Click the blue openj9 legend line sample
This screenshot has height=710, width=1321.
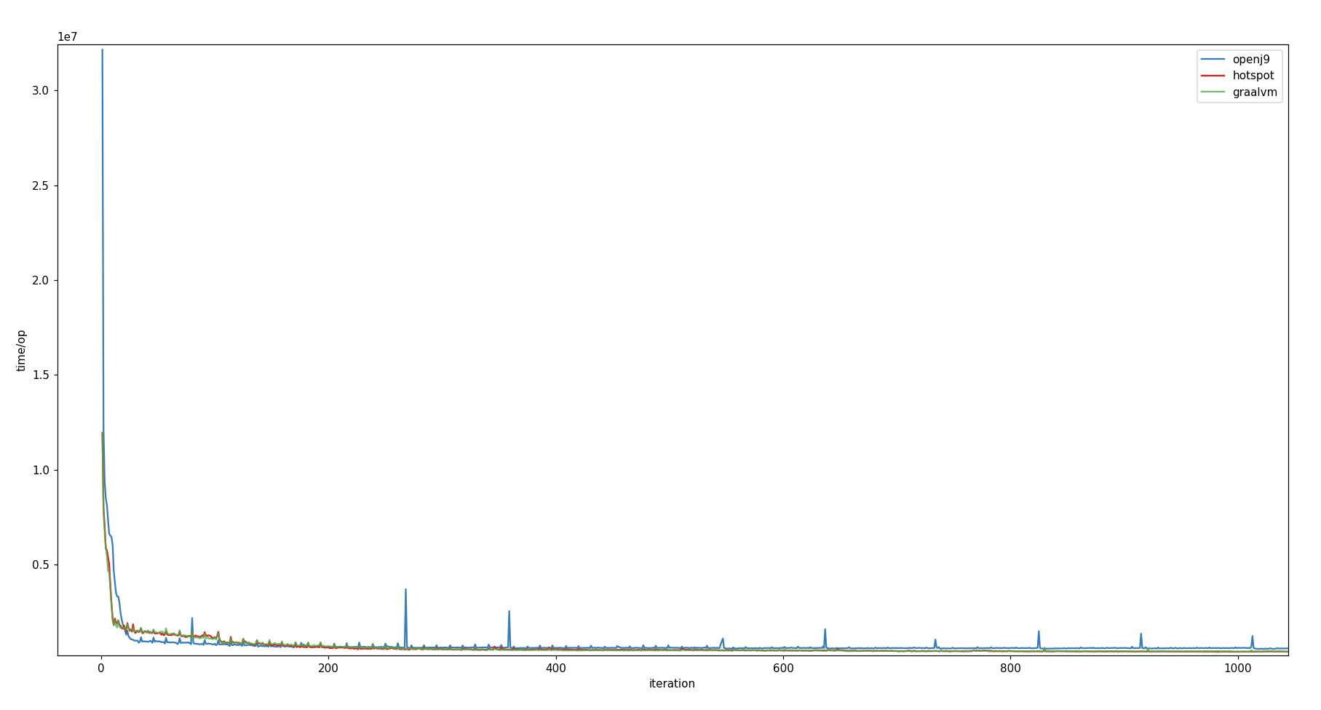1213,60
